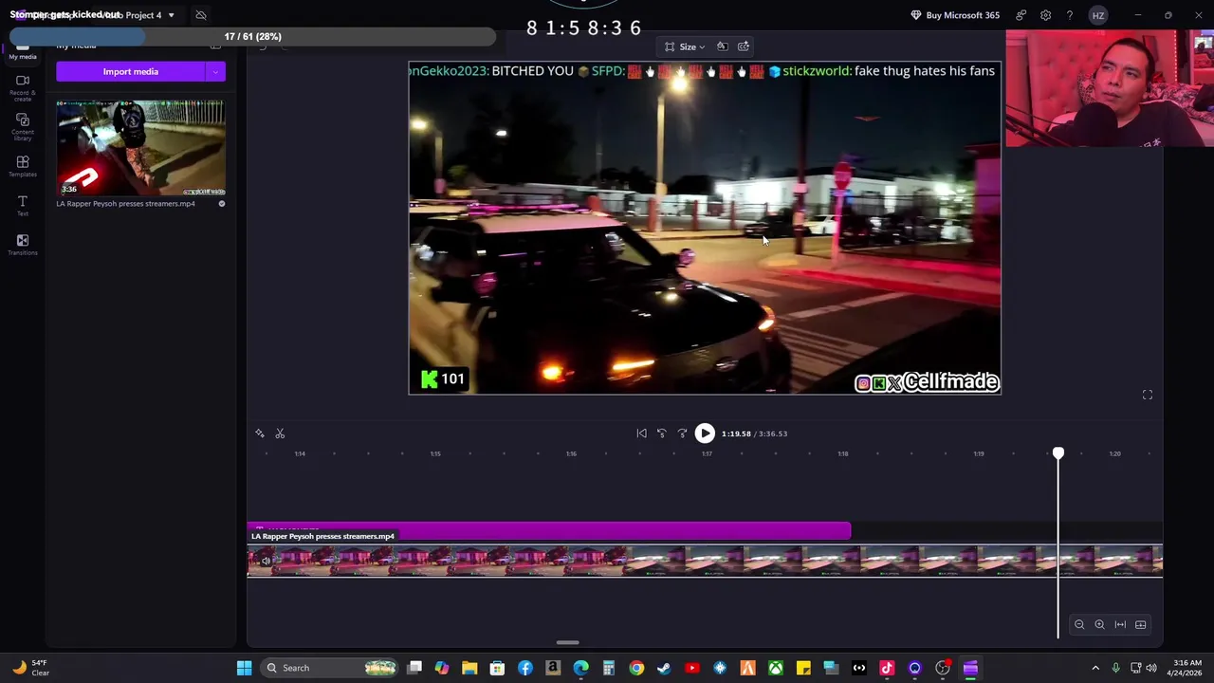Click the Buy Microsoft 365 button

(954, 15)
